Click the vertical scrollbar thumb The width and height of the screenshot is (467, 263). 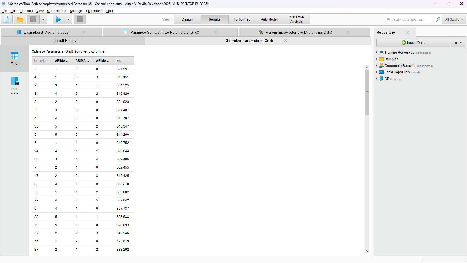367,92
